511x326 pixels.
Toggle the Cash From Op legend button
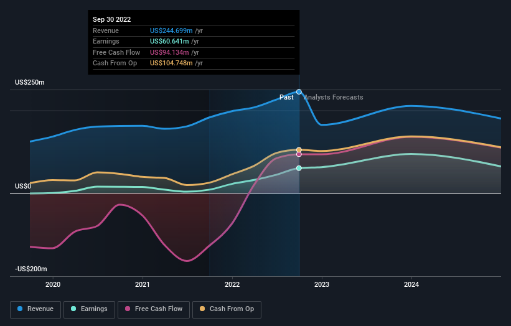coord(227,309)
